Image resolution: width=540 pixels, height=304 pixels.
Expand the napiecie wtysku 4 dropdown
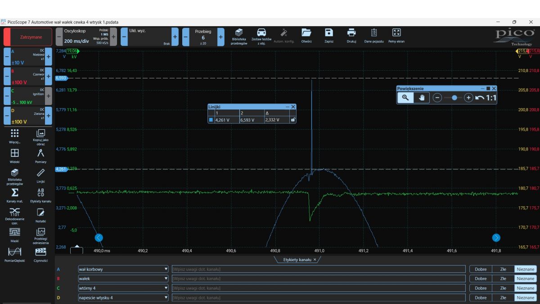pyautogui.click(x=166, y=298)
